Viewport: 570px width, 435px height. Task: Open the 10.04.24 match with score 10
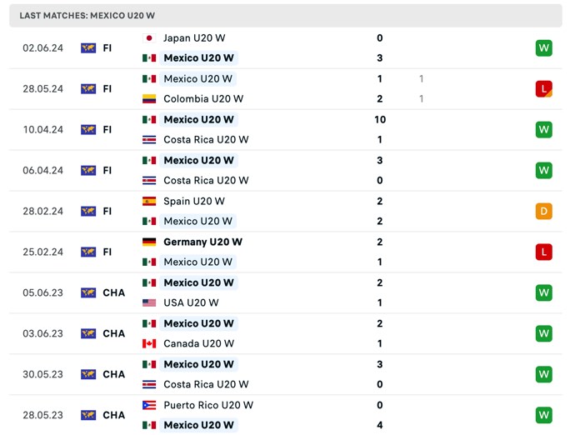[285, 130]
